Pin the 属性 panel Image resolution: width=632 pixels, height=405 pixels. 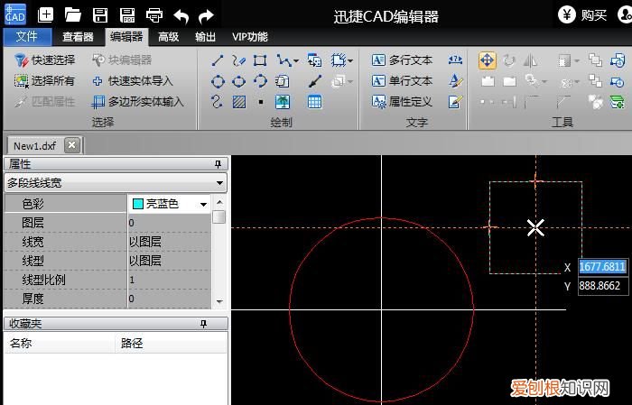point(218,164)
